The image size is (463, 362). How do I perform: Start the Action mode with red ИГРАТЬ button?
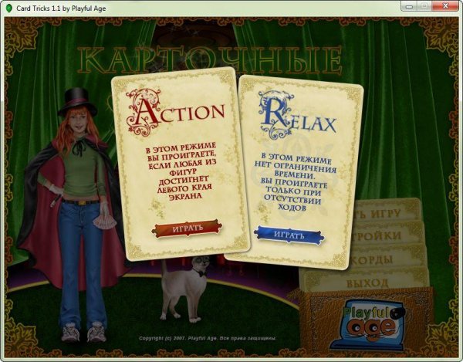(x=187, y=228)
